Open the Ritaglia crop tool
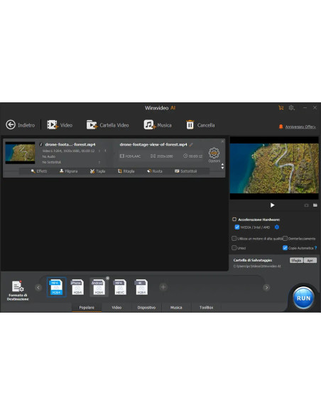 [x=126, y=171]
